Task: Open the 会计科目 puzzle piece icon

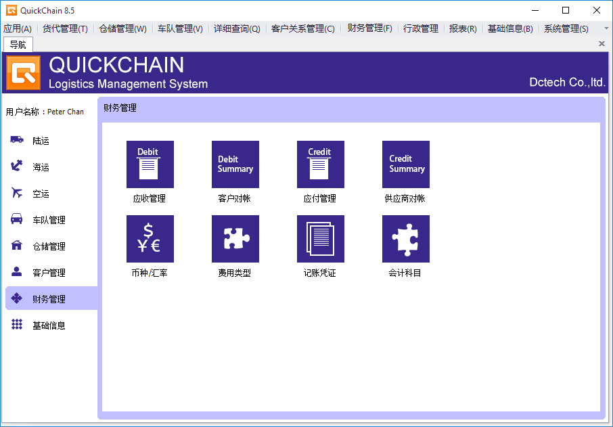Action: pyautogui.click(x=405, y=239)
